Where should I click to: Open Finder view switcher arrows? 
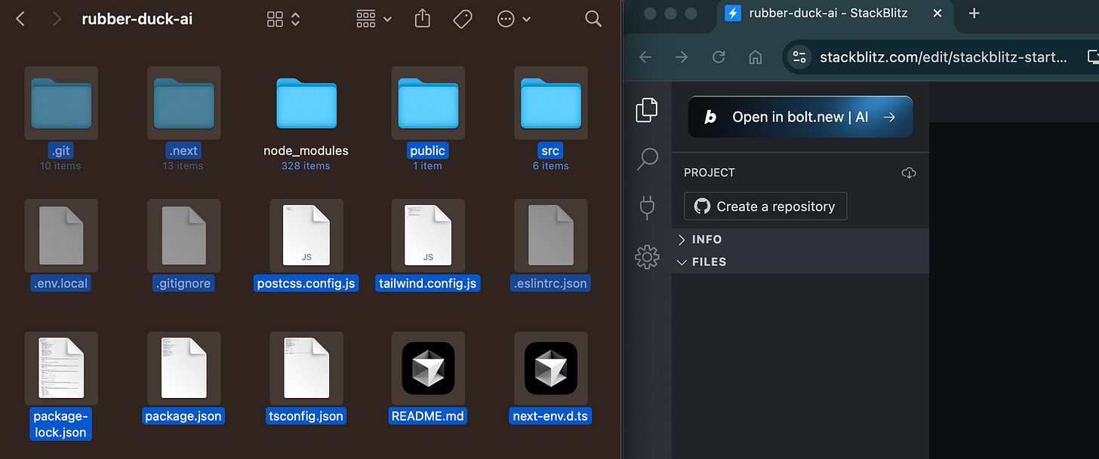295,19
